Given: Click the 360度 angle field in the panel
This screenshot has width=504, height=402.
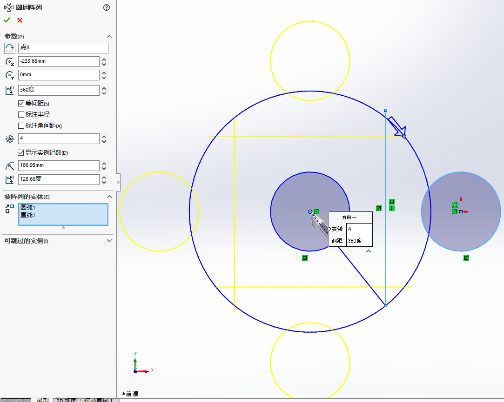Looking at the screenshot, I should click(x=59, y=90).
